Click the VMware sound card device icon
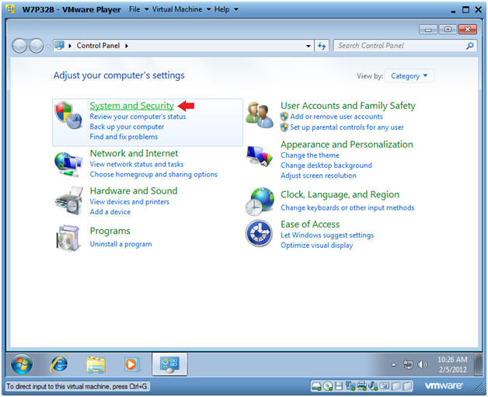The image size is (488, 397). tap(373, 386)
